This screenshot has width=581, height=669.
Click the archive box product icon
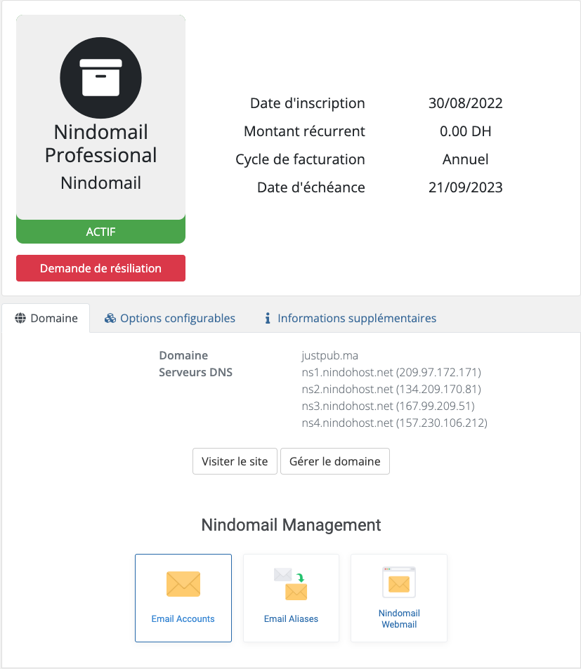(x=100, y=78)
